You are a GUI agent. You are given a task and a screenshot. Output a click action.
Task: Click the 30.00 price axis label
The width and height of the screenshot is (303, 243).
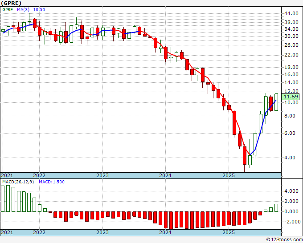coord(291,36)
